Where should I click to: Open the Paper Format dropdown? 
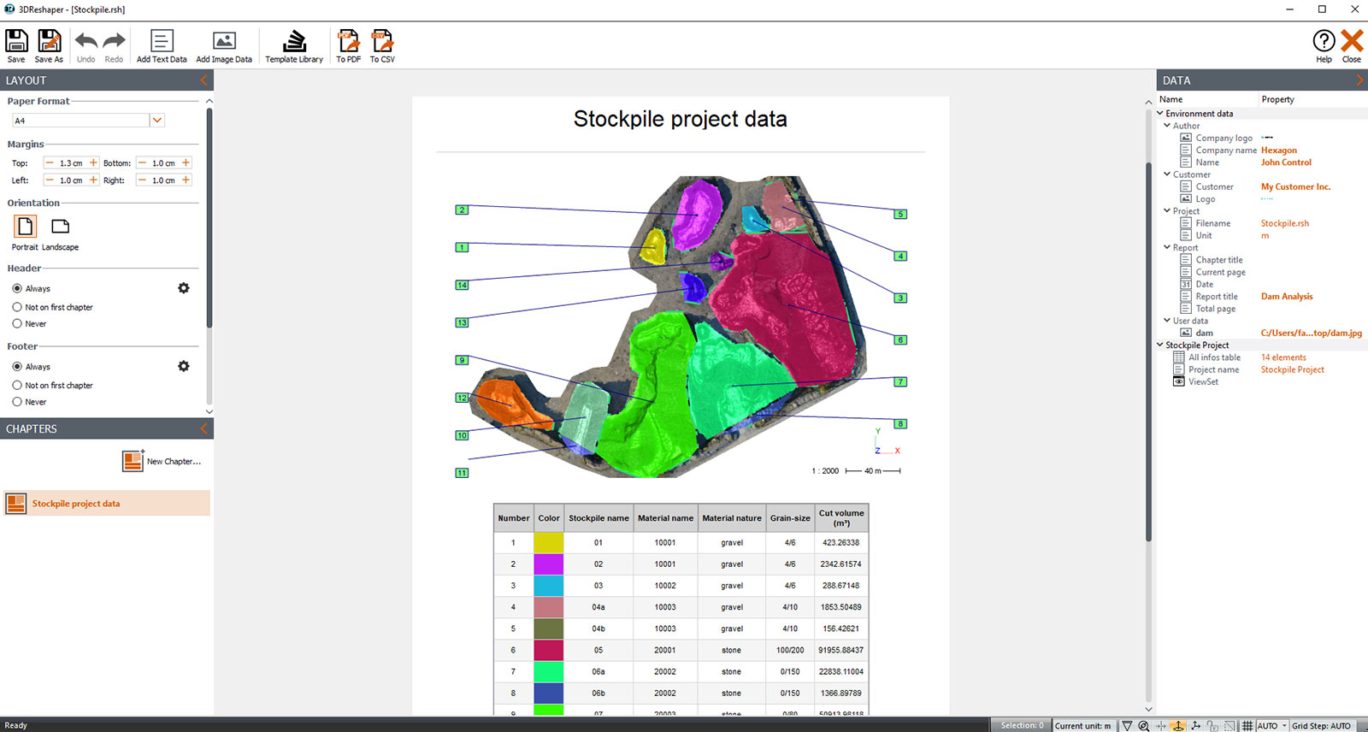click(x=157, y=121)
